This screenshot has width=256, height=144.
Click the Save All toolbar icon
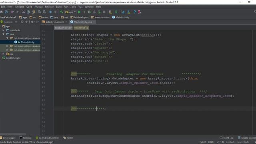[x=1, y=12]
